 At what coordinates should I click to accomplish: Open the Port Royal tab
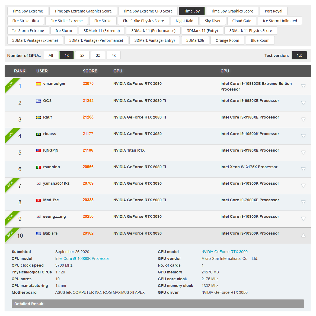tap(273, 11)
